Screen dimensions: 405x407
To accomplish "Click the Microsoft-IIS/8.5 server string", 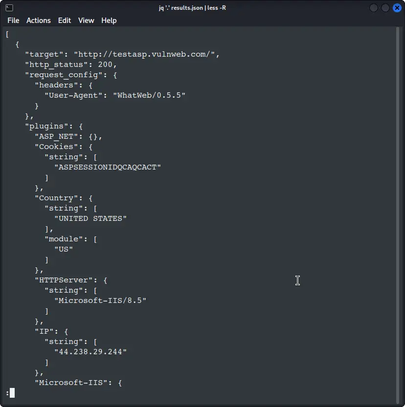I will (x=100, y=300).
